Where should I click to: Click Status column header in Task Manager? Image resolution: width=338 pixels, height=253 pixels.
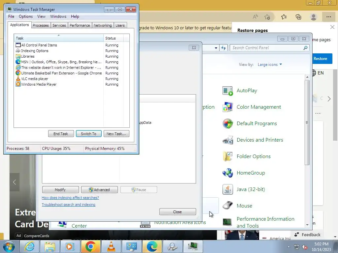(114, 38)
